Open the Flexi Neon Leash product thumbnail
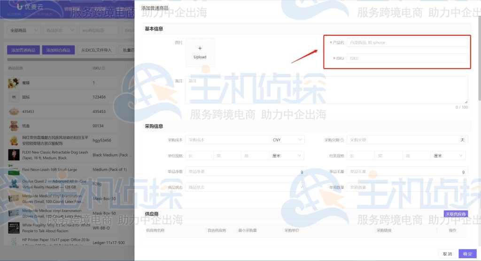This screenshot has width=481, height=261. coord(14,169)
